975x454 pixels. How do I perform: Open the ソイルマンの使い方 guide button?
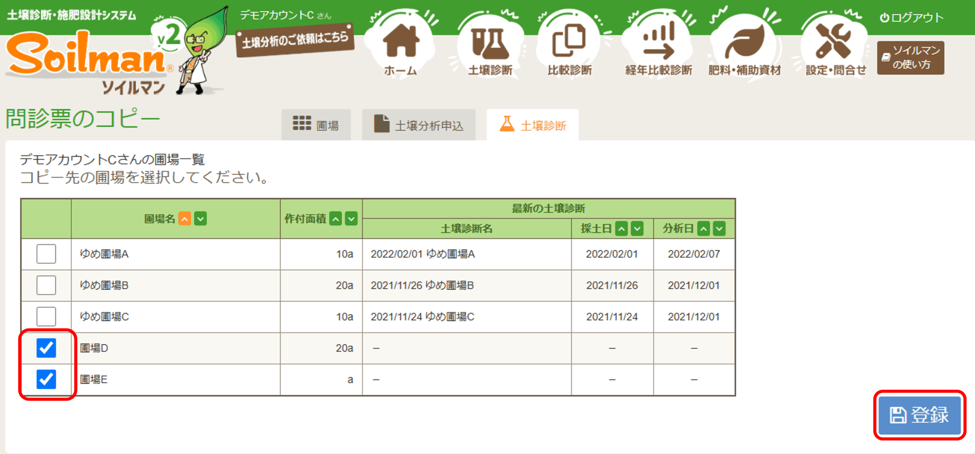point(910,58)
